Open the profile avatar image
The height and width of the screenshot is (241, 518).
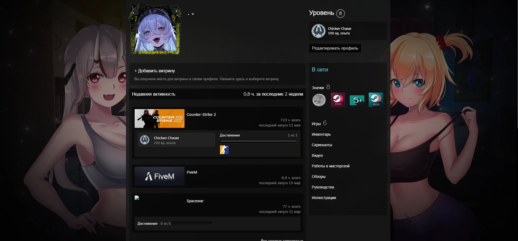[156, 31]
